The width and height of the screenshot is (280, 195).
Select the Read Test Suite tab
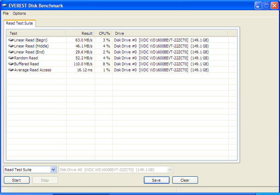[x=20, y=23]
